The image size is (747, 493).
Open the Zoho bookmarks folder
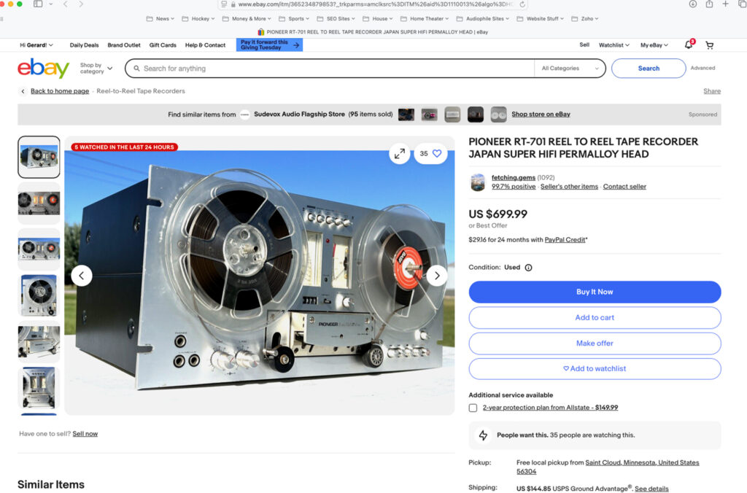coord(584,19)
